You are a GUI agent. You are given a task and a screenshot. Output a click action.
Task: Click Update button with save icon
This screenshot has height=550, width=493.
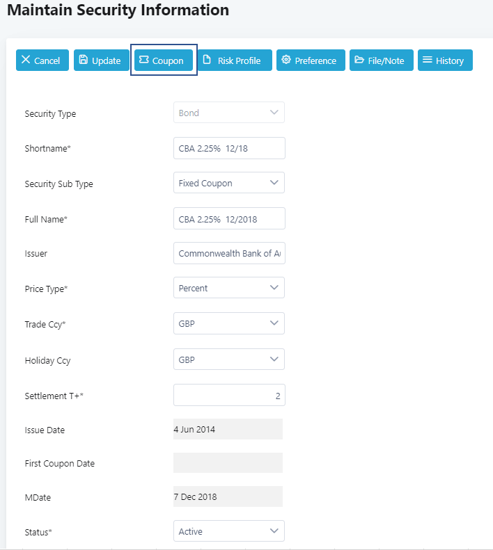tap(102, 60)
